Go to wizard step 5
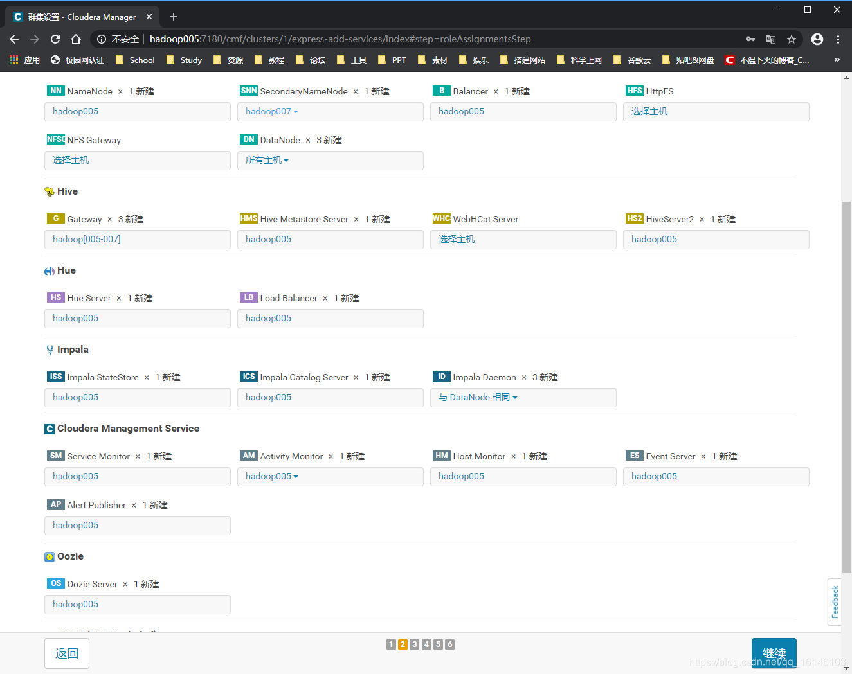The width and height of the screenshot is (852, 674). pyautogui.click(x=438, y=644)
